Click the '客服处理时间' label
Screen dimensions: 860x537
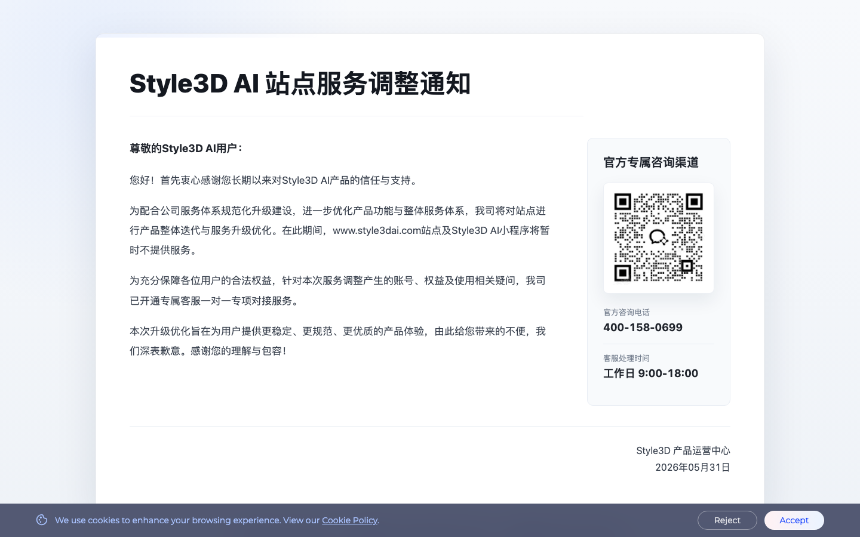click(626, 358)
